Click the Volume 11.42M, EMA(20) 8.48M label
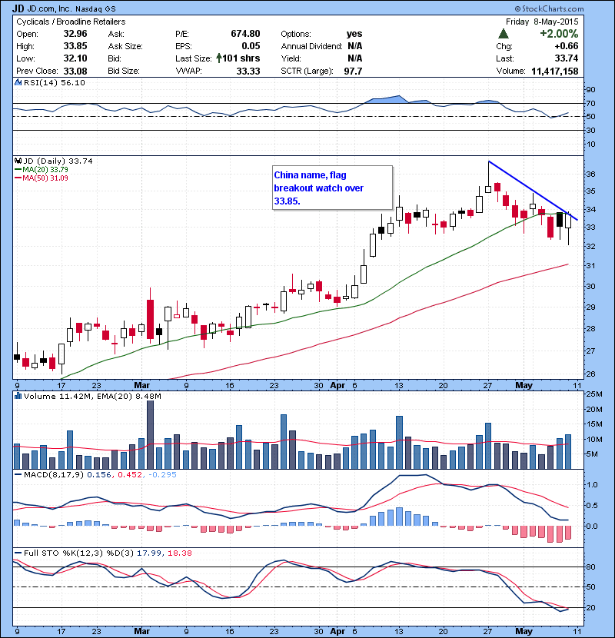Viewport: 615px width, 638px height. pyautogui.click(x=92, y=396)
